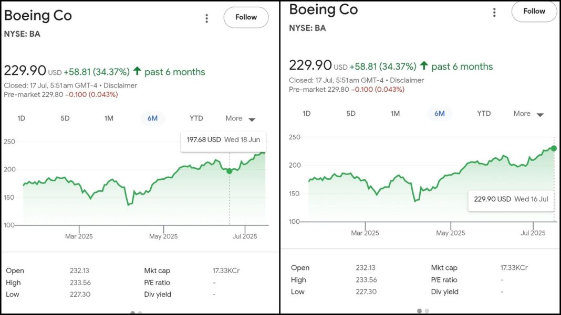Open the Disclaimer link in right panel
The width and height of the screenshot is (561, 315).
tap(407, 80)
